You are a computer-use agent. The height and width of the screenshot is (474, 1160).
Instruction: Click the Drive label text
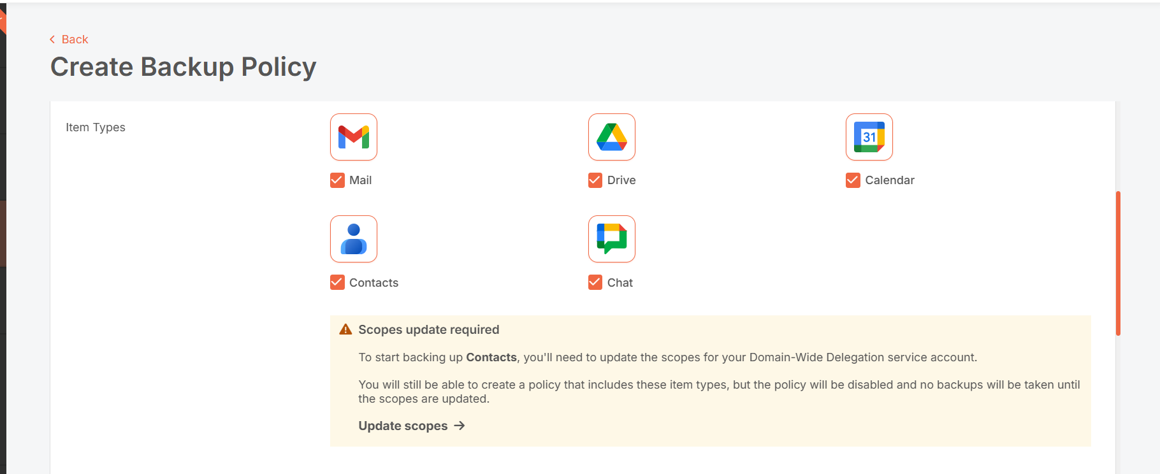click(x=621, y=180)
